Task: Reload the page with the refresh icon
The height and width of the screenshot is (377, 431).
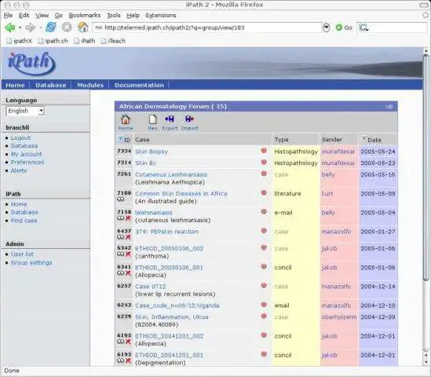Action: click(x=51, y=27)
